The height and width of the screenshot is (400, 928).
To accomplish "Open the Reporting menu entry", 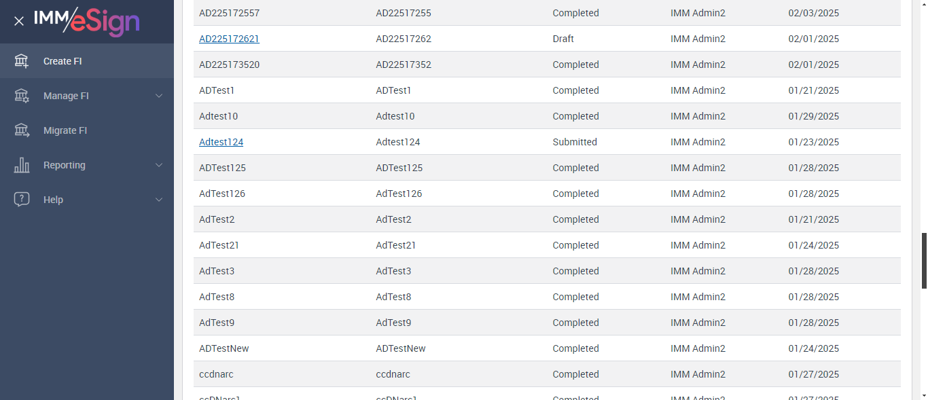I will point(65,165).
